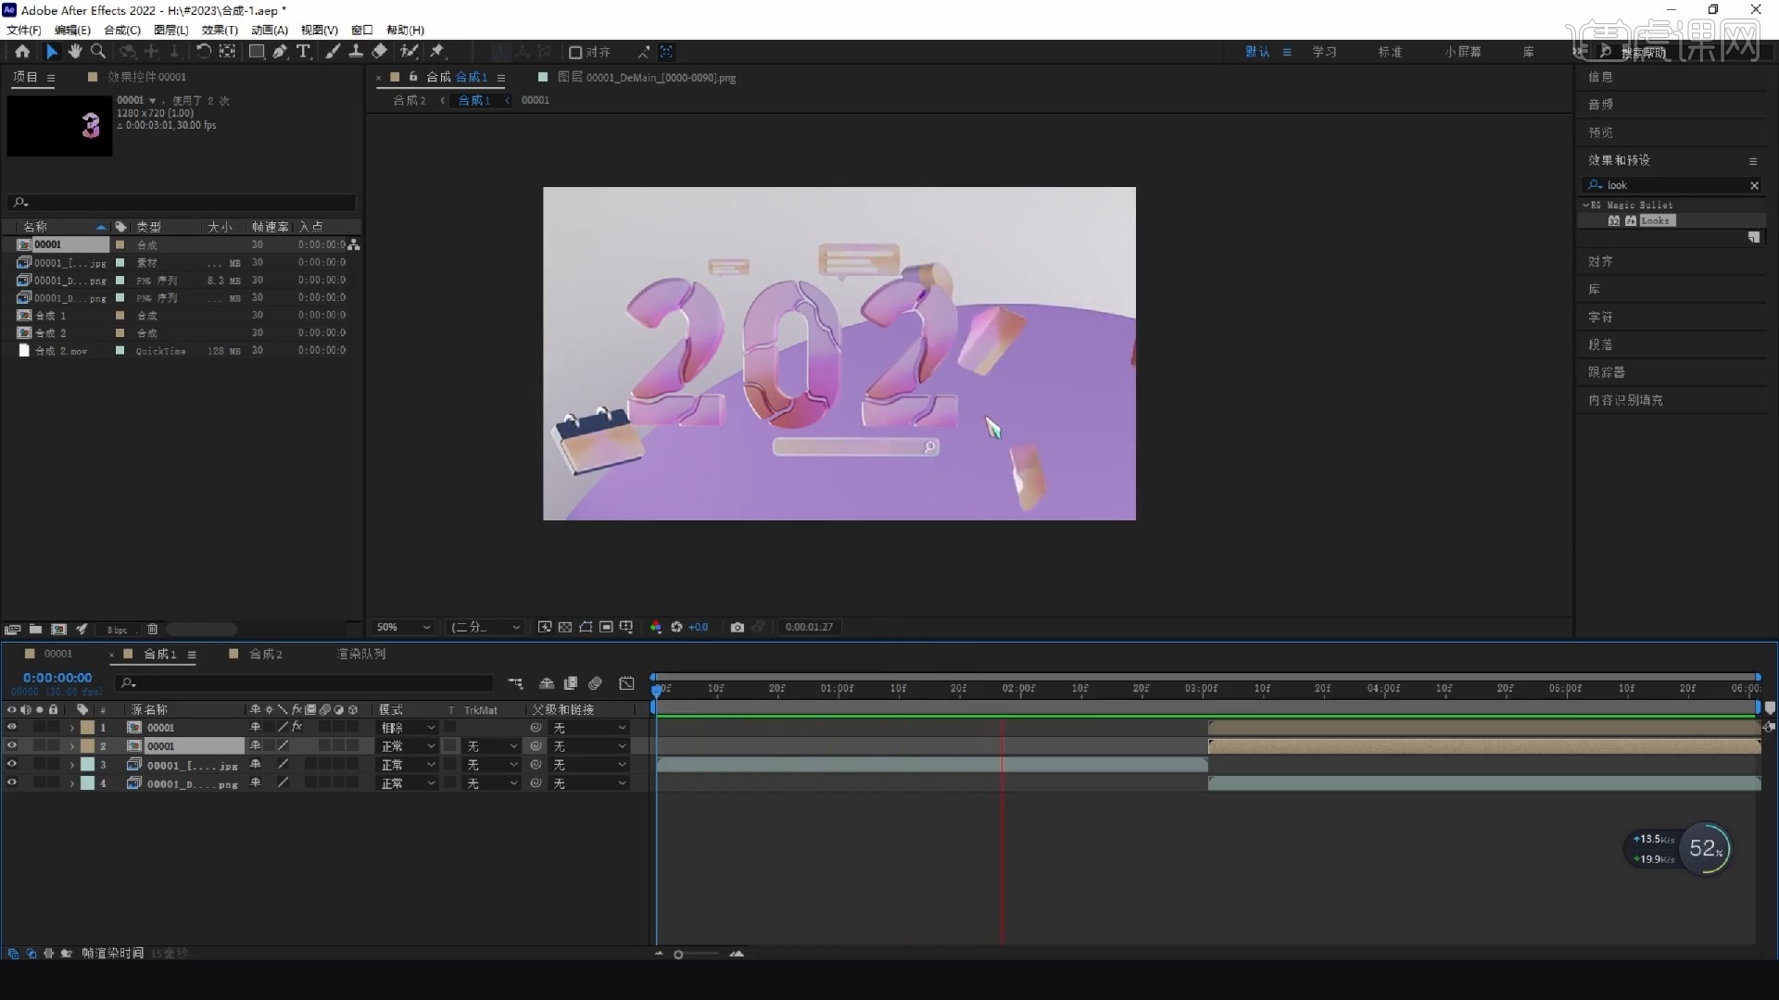Open 效果(T) menu
1779x1000 pixels.
pyautogui.click(x=220, y=30)
